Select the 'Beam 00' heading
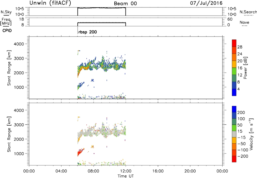 tap(125, 4)
